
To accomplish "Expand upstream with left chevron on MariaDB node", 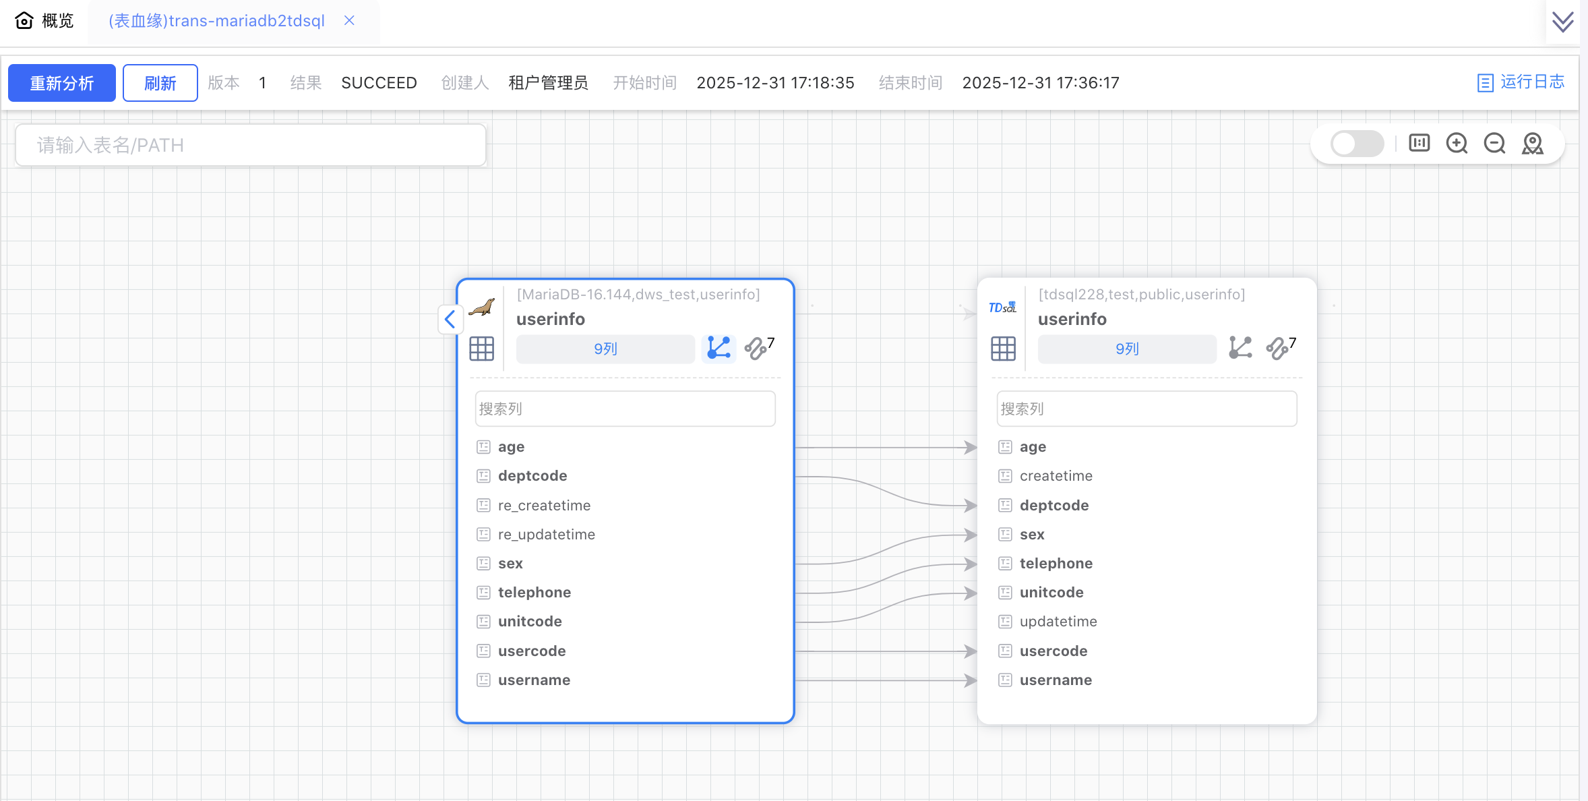I will [450, 320].
